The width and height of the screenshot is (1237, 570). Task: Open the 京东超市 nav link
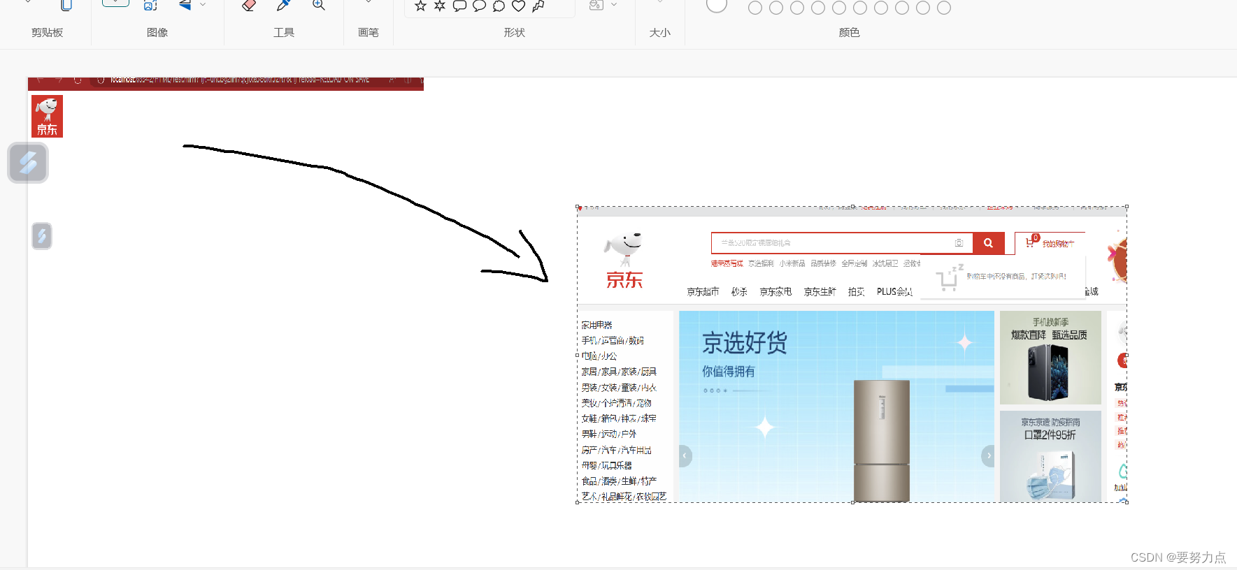pos(703,292)
